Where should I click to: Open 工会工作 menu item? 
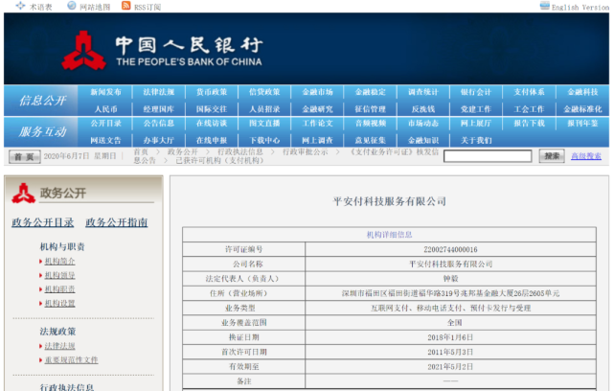pyautogui.click(x=529, y=109)
